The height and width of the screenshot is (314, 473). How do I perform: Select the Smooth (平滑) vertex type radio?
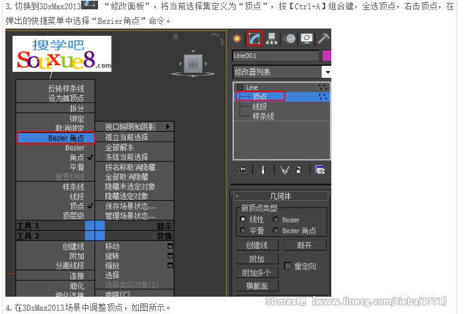point(243,230)
